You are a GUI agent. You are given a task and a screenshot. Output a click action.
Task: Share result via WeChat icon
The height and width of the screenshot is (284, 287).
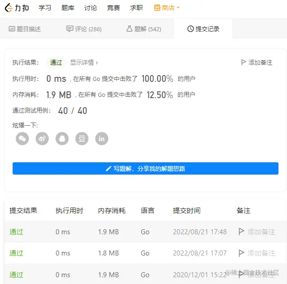[22, 138]
